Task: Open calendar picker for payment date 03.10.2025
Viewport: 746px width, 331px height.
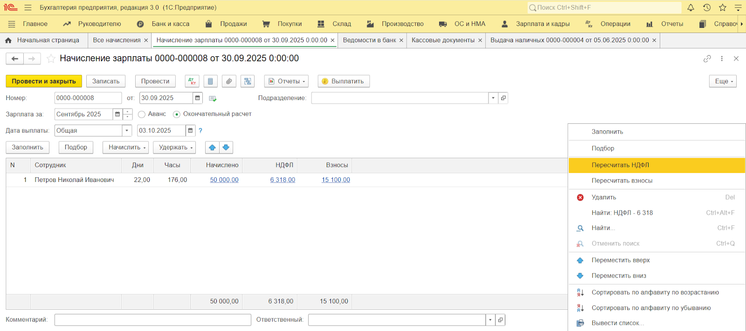Action: pyautogui.click(x=190, y=131)
